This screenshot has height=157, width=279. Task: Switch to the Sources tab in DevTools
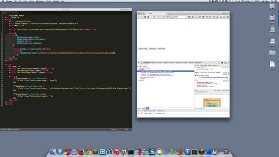(x=159, y=63)
